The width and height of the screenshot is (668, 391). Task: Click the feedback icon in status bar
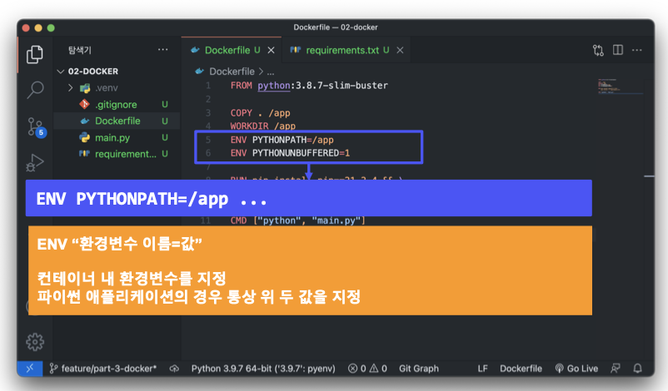(x=616, y=369)
